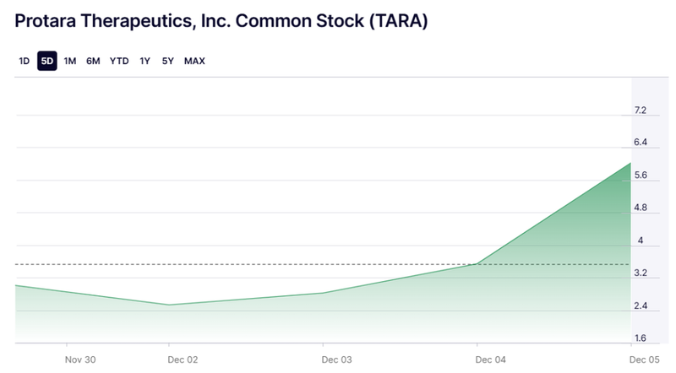
Task: Click the 1.6 price axis value
Action: tap(641, 338)
